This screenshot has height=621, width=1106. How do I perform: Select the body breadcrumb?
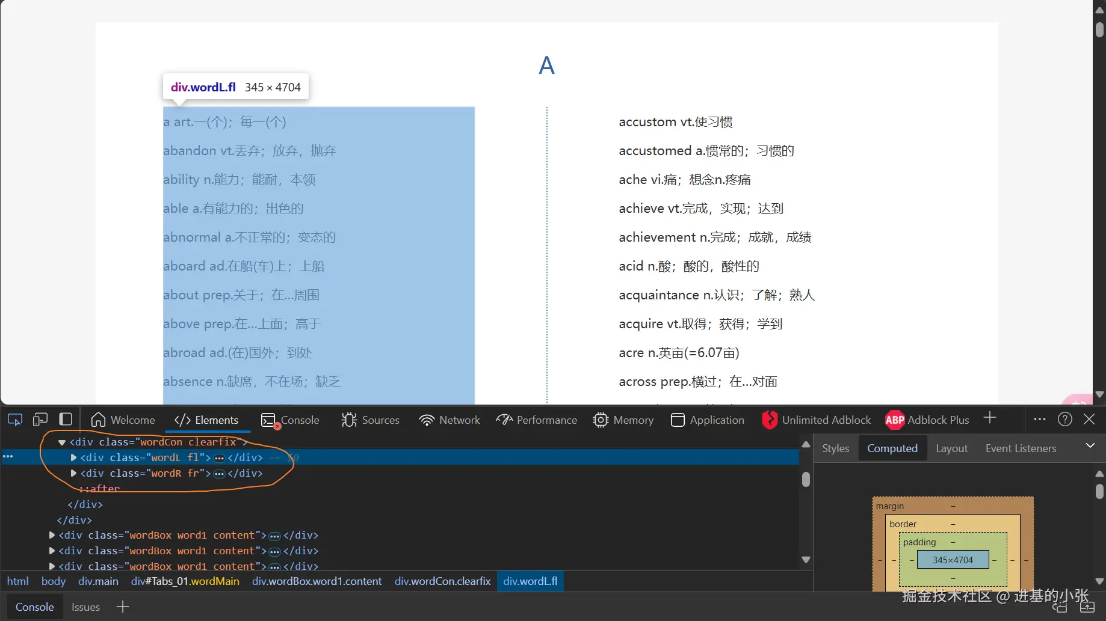(x=54, y=581)
